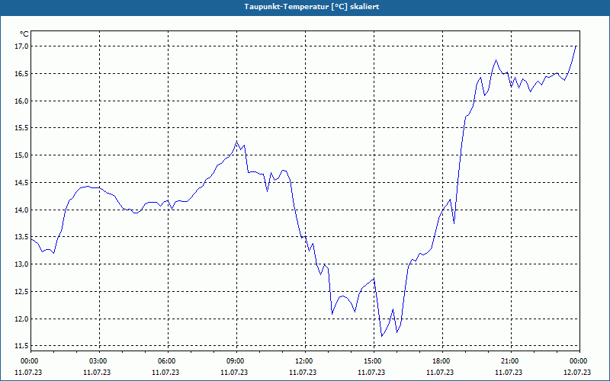
Task: Click the 13,5 y-axis label
Action: click(x=23, y=237)
